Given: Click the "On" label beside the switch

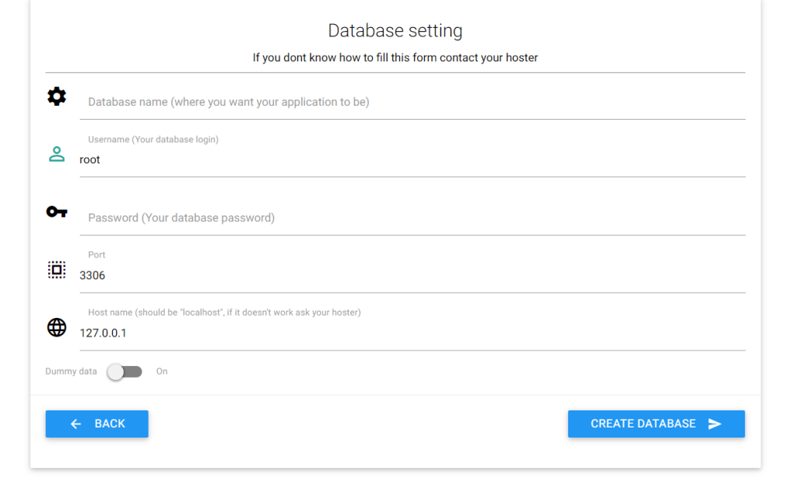Looking at the screenshot, I should click(x=162, y=372).
